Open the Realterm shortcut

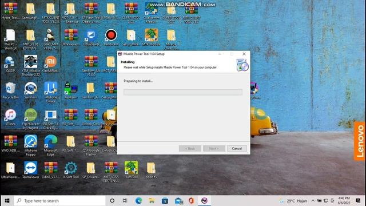click(x=71, y=90)
